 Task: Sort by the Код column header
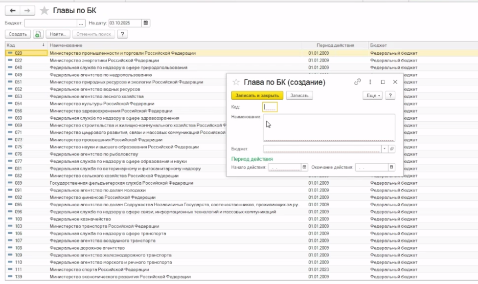tap(26, 45)
